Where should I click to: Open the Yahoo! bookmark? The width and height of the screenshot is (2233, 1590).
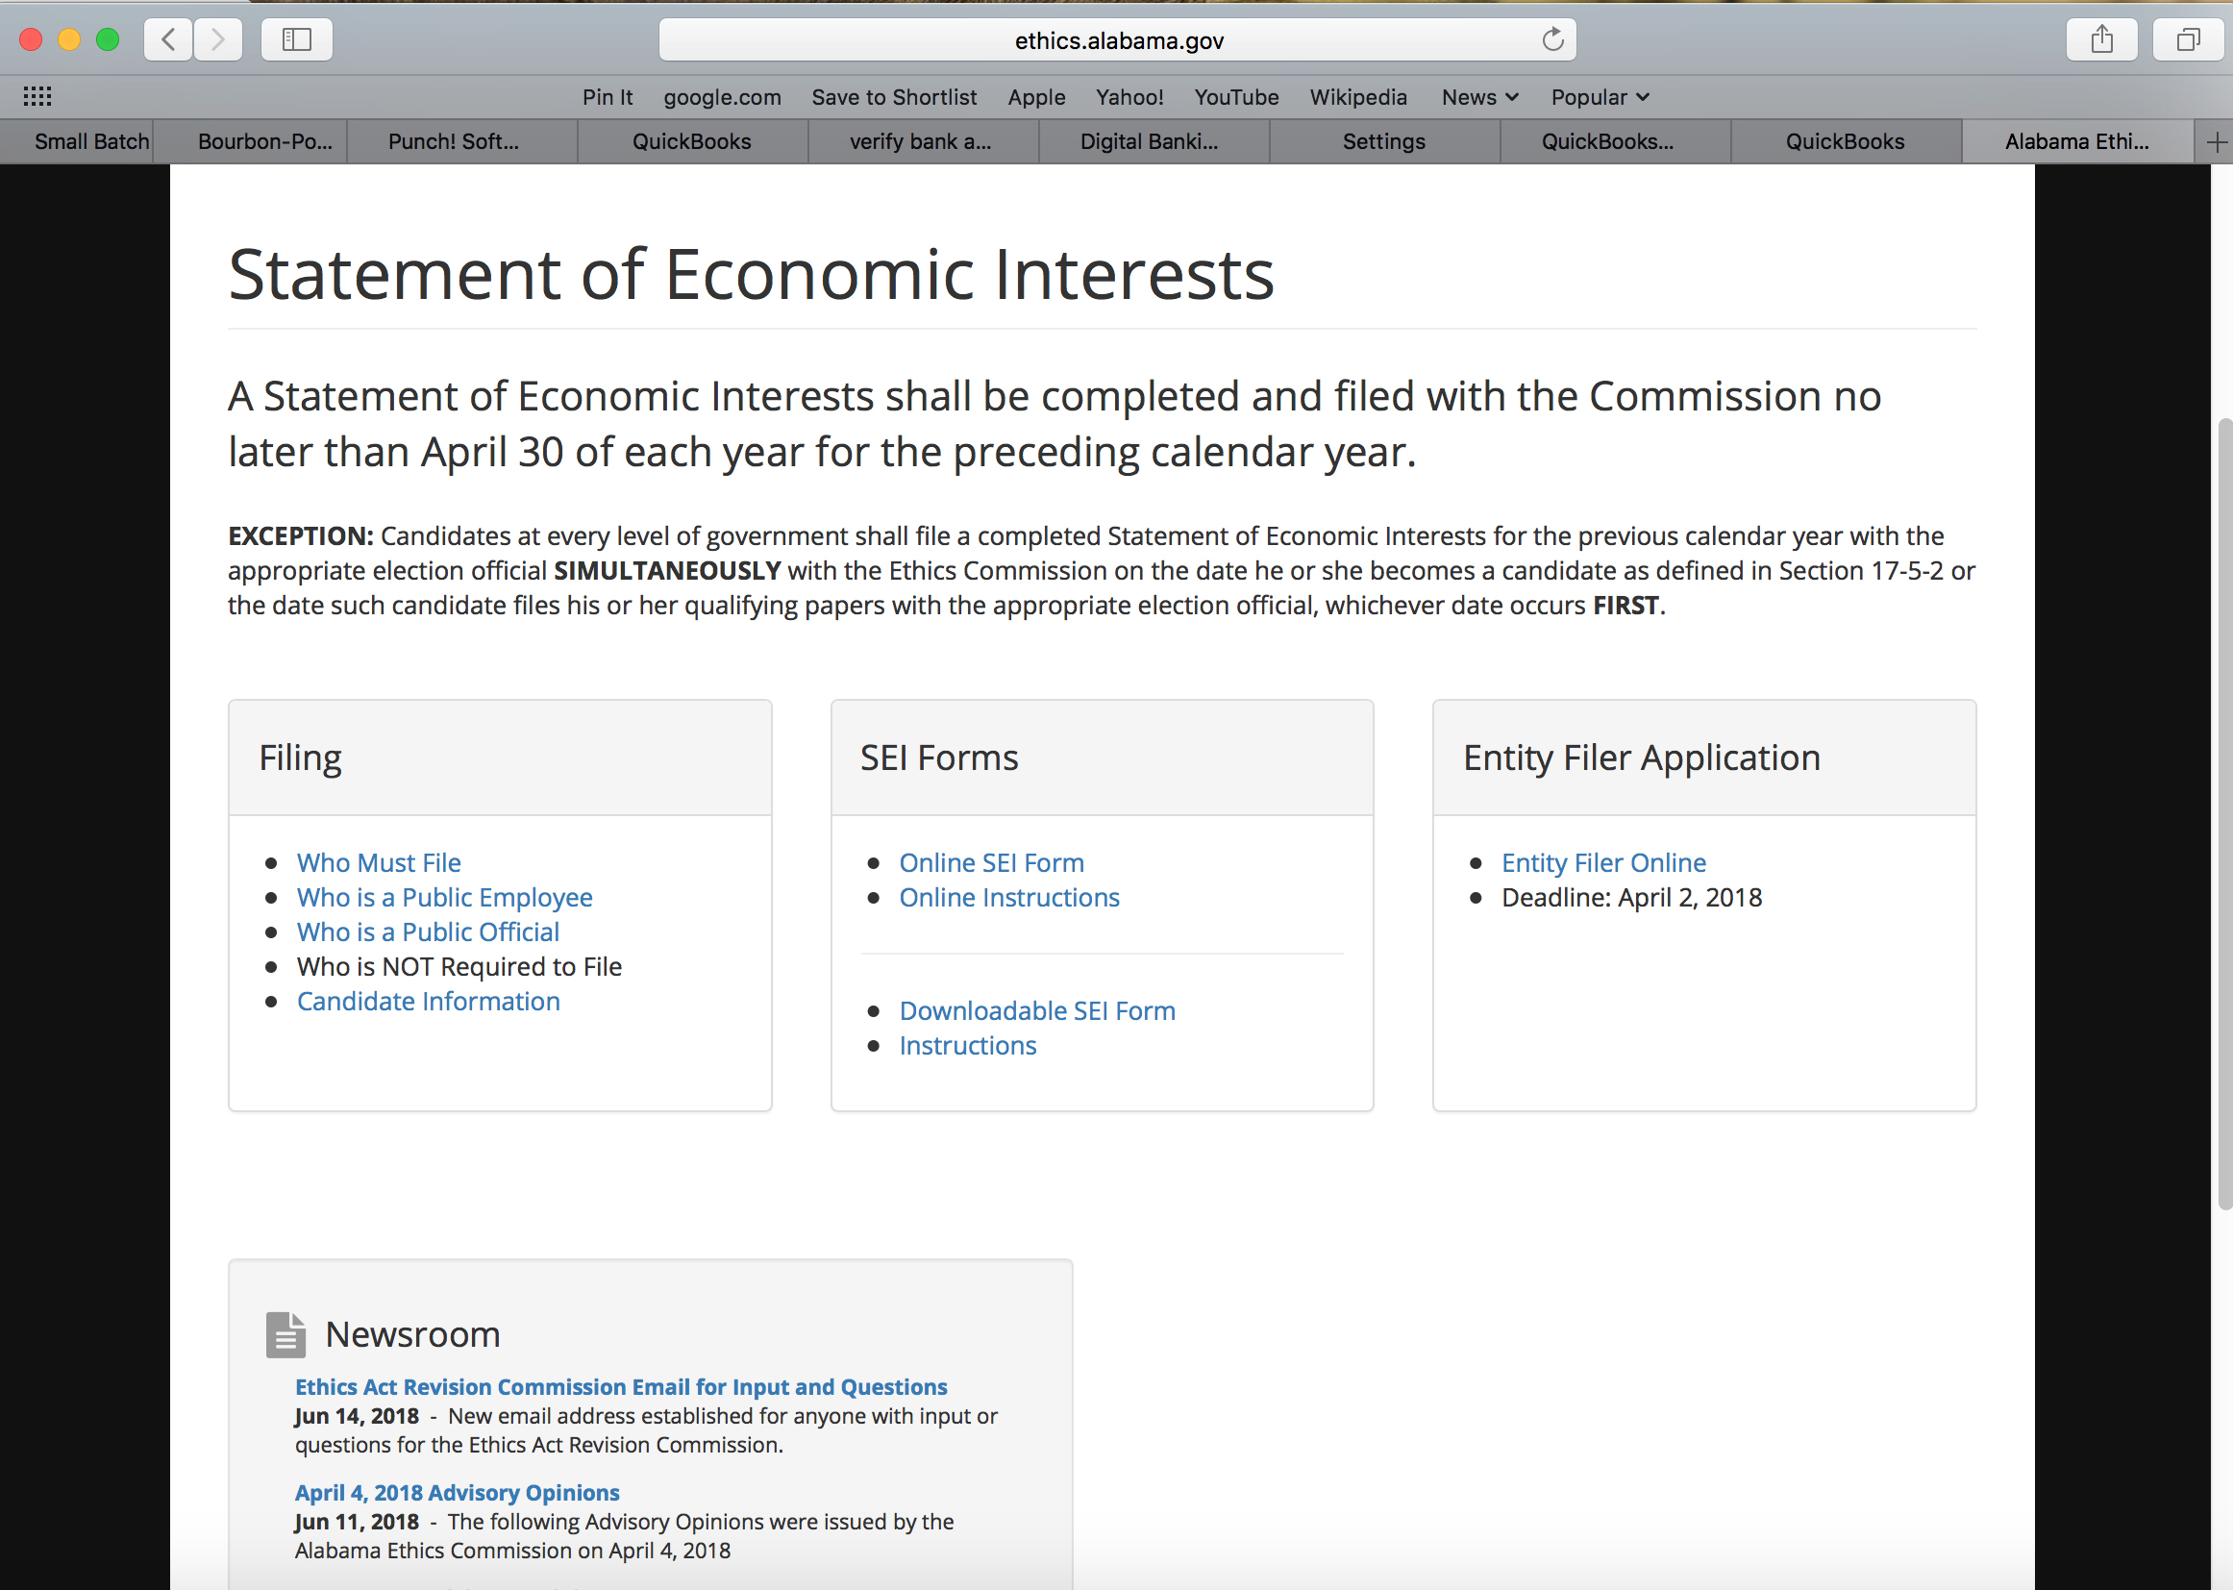point(1129,97)
